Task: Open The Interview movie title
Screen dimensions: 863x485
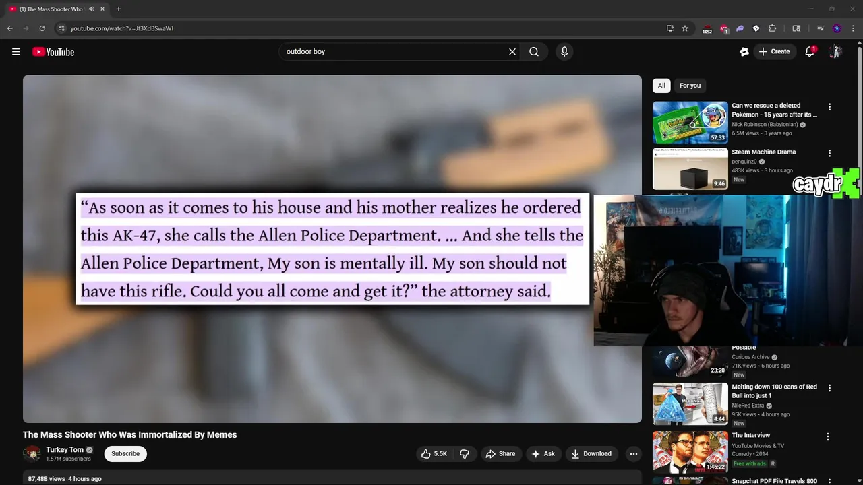Action: point(750,436)
